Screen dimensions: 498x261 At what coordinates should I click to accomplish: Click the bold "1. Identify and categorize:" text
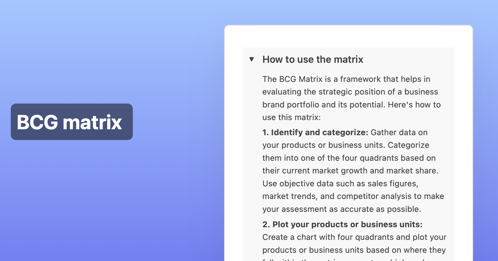pyautogui.click(x=315, y=133)
